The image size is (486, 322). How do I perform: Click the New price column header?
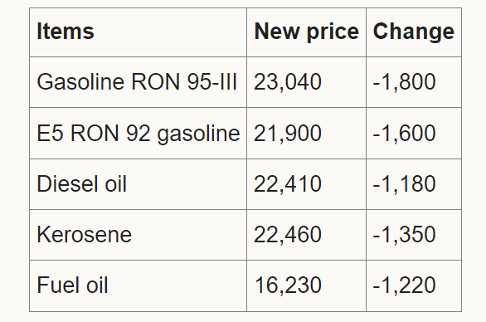[x=306, y=32]
